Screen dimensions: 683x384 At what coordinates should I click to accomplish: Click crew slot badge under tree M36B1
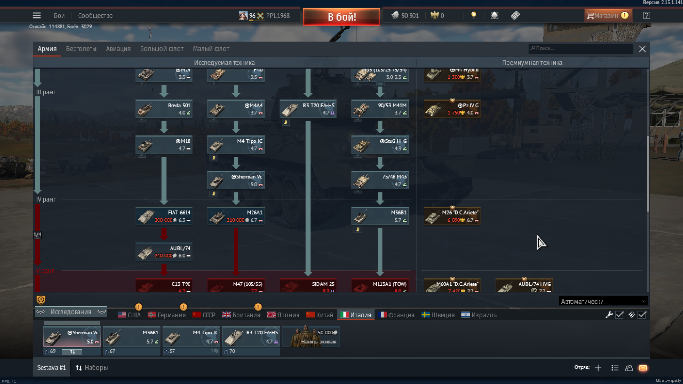pos(358,230)
